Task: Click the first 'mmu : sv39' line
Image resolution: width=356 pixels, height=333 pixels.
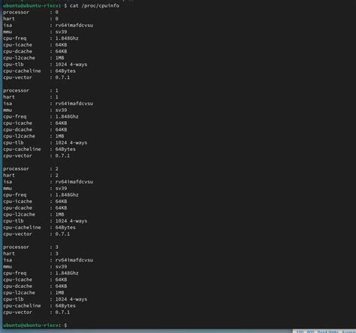Action: point(35,32)
